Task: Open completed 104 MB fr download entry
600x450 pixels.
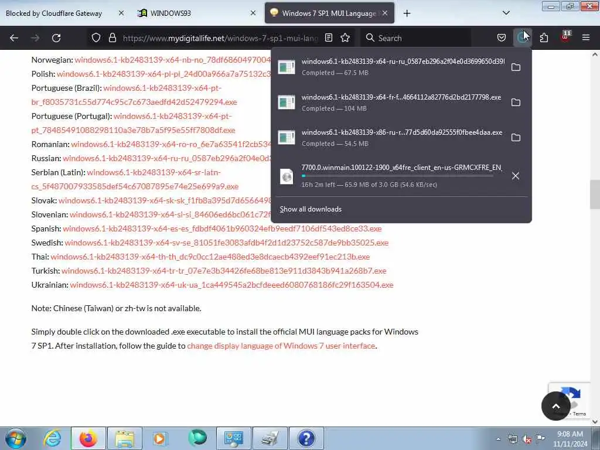Action: (x=391, y=103)
